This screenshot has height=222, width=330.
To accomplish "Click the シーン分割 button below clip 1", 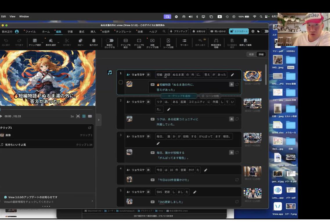I will (x=210, y=96).
